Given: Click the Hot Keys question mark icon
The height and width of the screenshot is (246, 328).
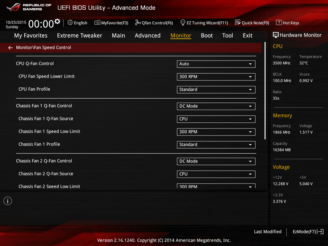Looking at the screenshot, I should point(279,22).
